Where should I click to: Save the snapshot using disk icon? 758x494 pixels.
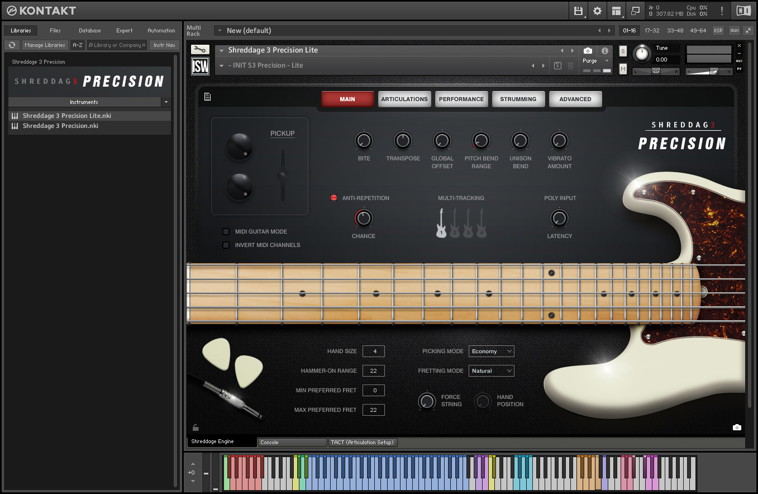[x=557, y=65]
